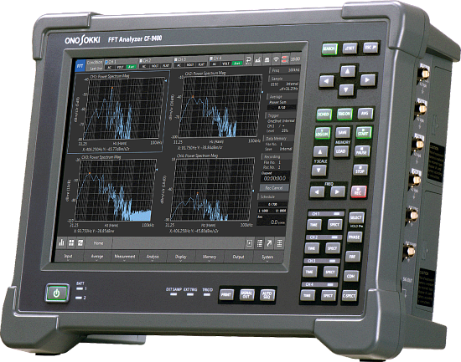This screenshot has width=461, height=362.
Task: Tap the arrow icon in bottom toolbar
Action: coord(269,243)
